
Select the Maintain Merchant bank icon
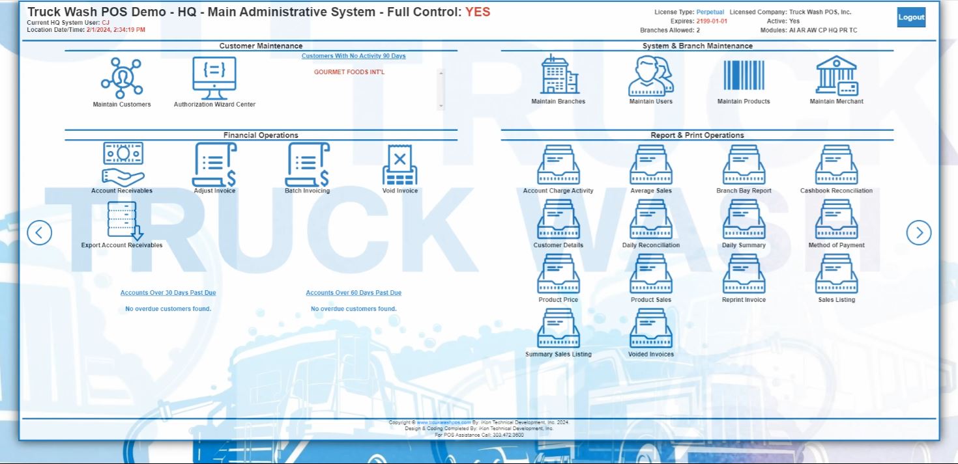point(837,76)
